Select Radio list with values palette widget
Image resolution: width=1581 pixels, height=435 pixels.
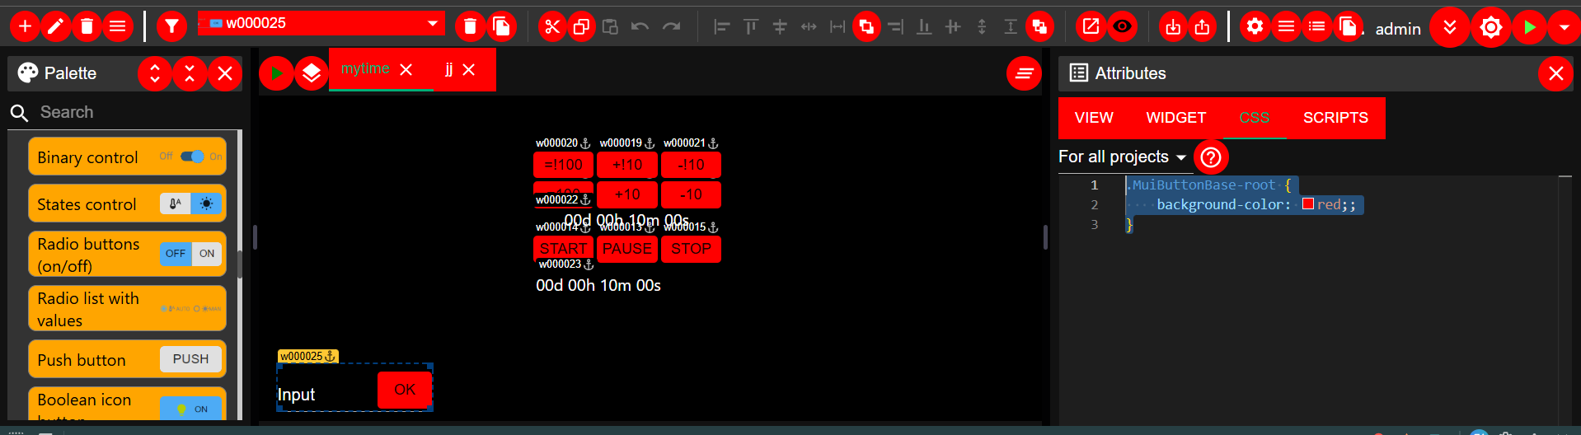point(127,308)
